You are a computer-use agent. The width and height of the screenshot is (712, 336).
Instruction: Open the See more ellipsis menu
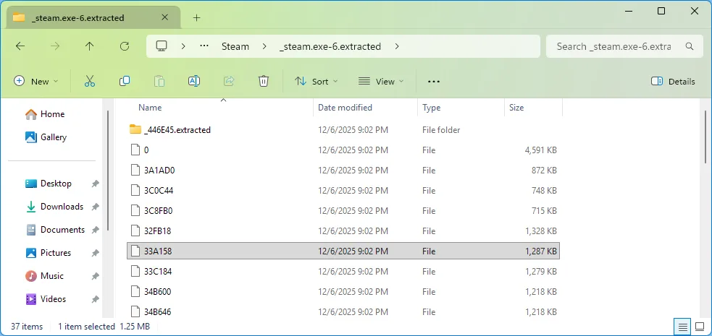(x=434, y=82)
